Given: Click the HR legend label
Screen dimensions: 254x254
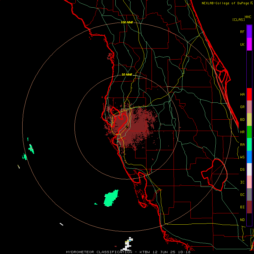Looking at the screenshot, I should tap(242, 132).
